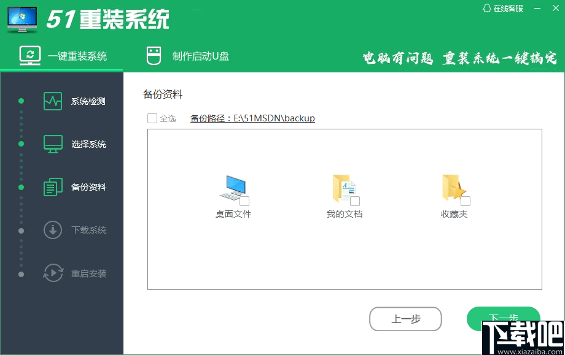
Task: Click the 桌面文件 desktop computer icon
Action: [233, 188]
